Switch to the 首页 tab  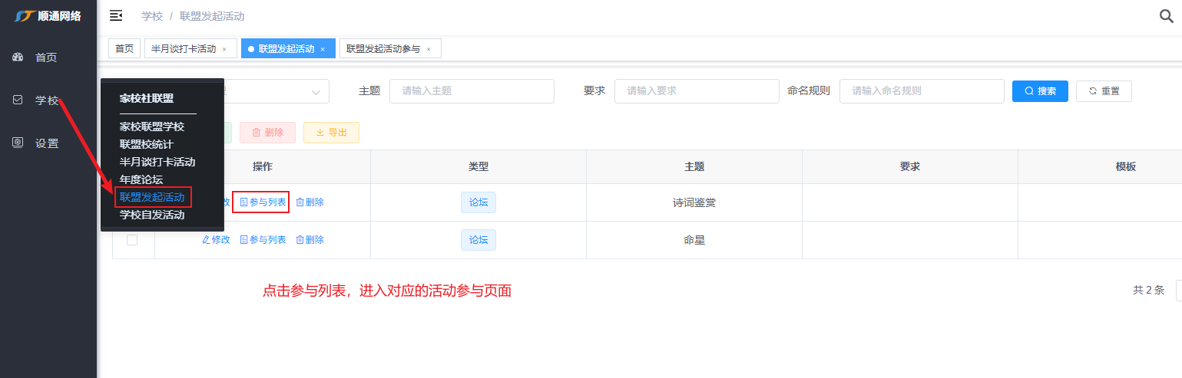(x=124, y=48)
